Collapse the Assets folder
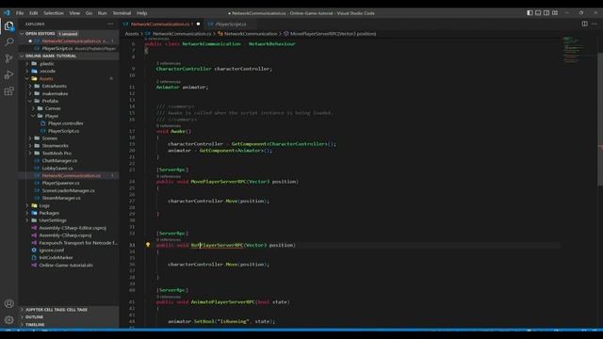The image size is (603, 339). [x=46, y=78]
